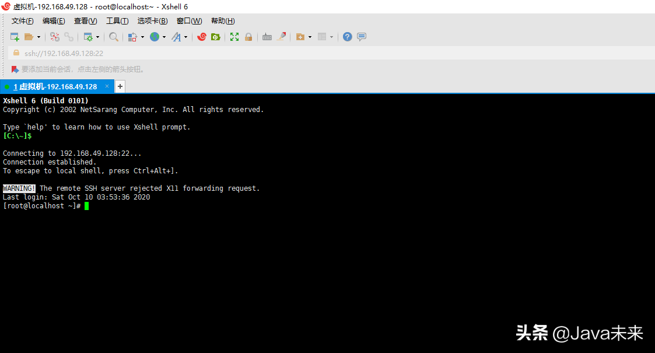Open the color scheme icon
This screenshot has height=353, width=655.
tap(132, 37)
